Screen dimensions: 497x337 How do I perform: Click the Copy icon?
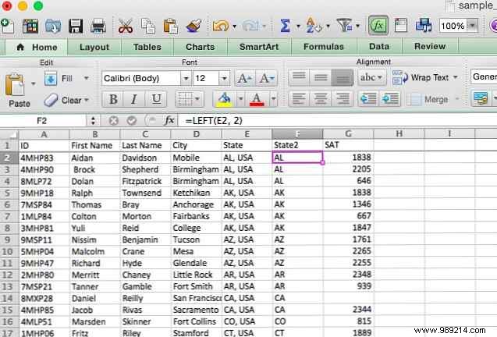[x=148, y=26]
